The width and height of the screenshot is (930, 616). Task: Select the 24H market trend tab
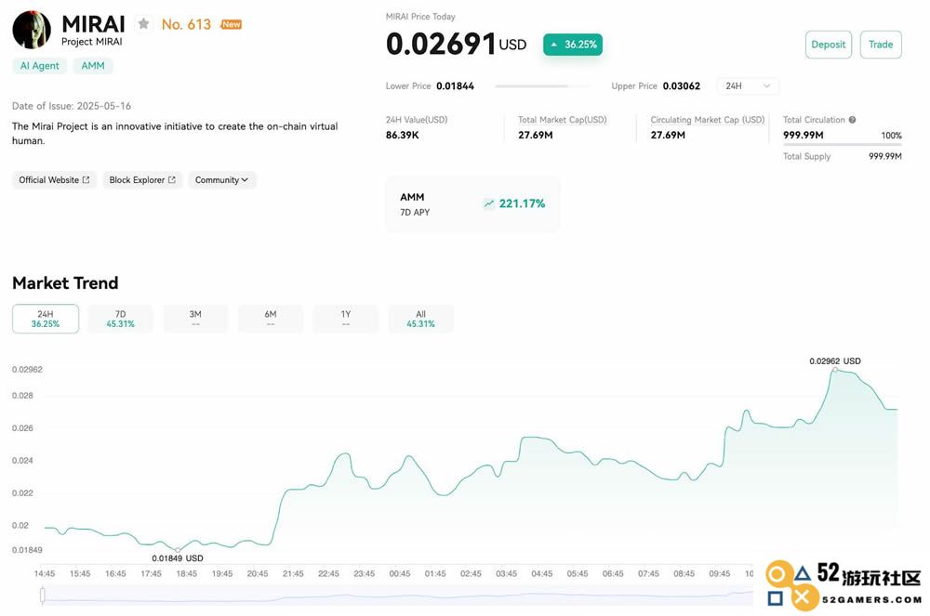point(46,319)
